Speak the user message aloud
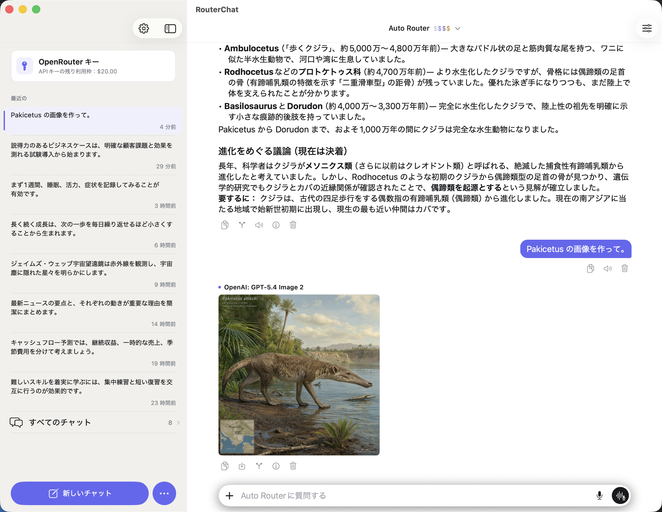 pos(608,269)
